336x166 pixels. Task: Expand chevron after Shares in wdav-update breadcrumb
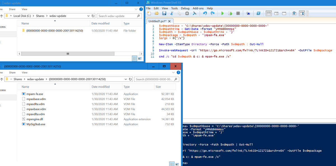47,16
